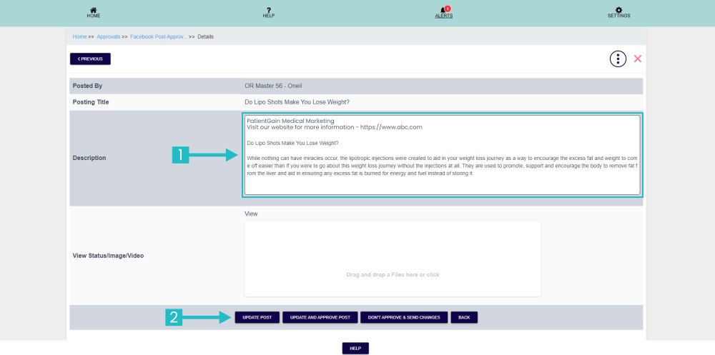Click the drag and drop file area
This screenshot has width=715, height=355.
[393, 259]
